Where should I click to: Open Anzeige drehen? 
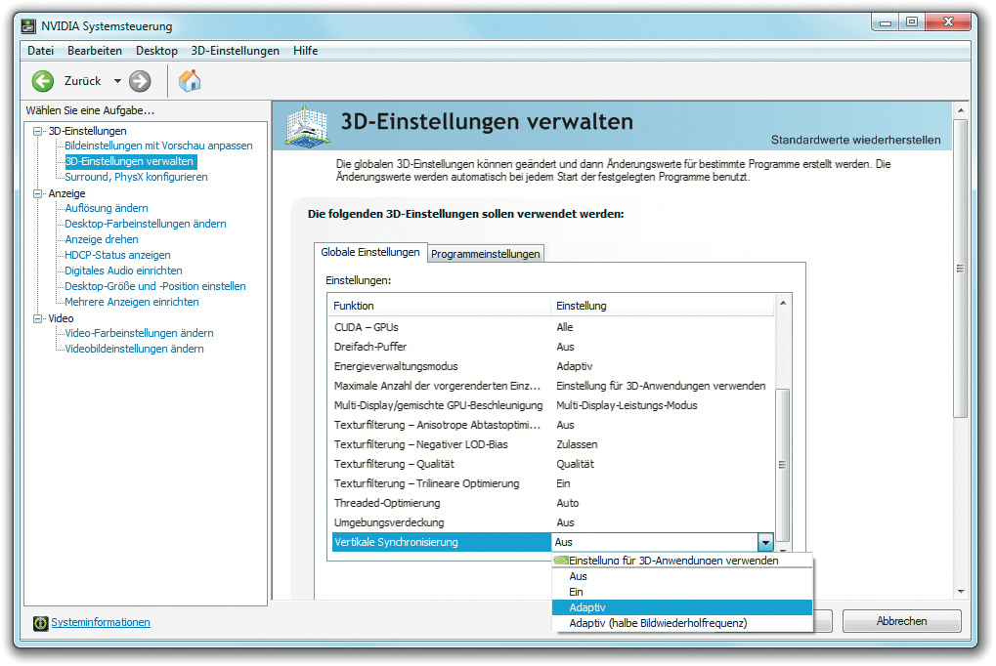click(102, 239)
